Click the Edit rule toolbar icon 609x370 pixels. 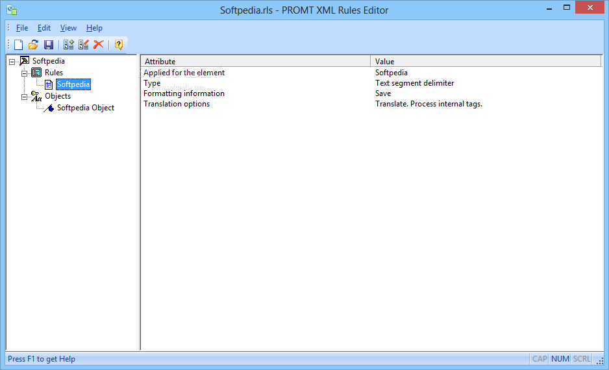84,45
